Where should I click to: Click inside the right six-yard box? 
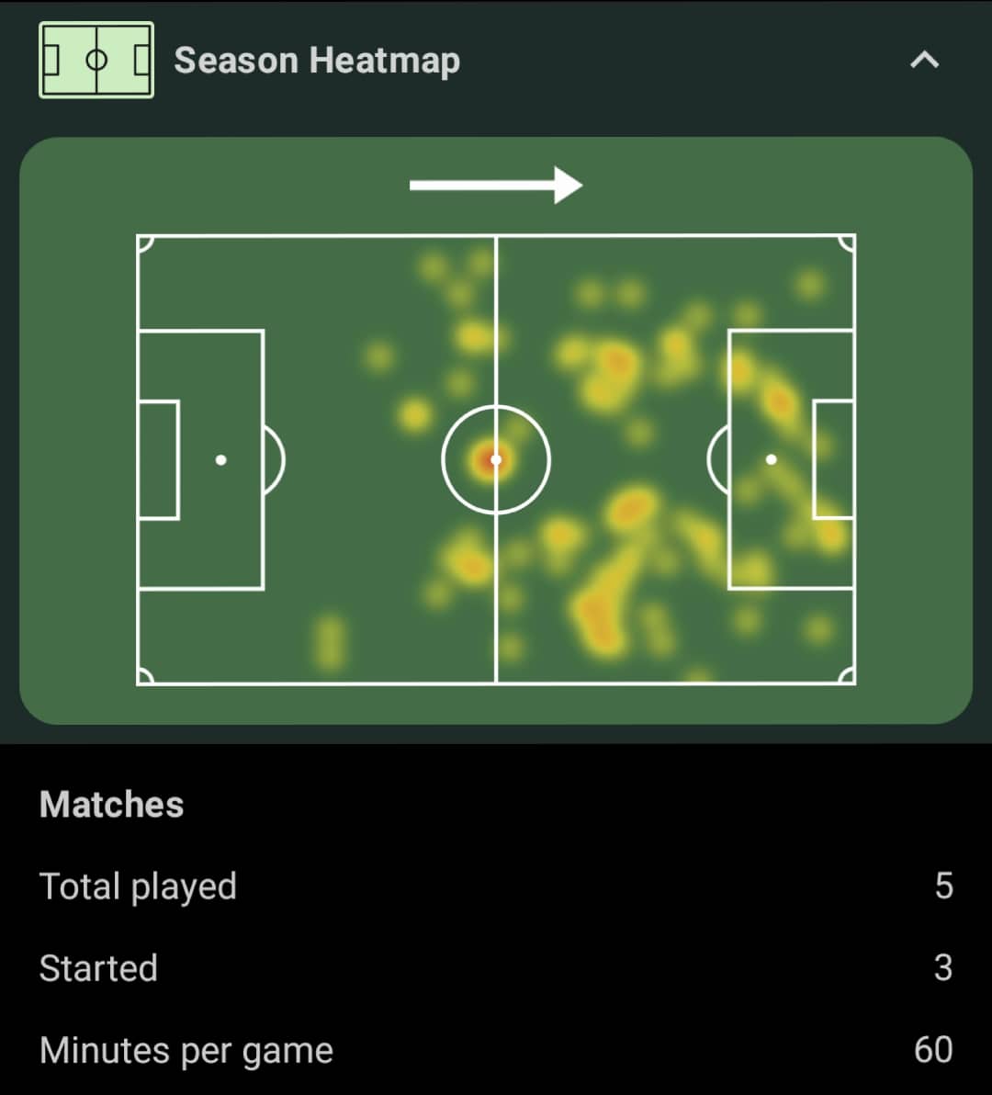pyautogui.click(x=833, y=459)
